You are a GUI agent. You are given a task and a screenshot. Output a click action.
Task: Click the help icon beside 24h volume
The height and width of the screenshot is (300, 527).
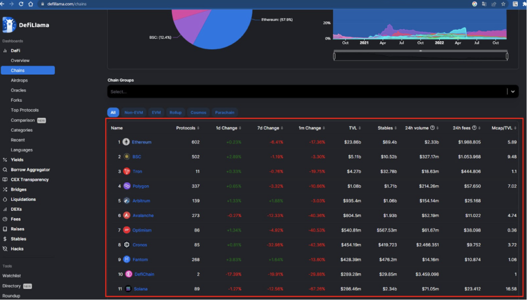tap(432, 128)
